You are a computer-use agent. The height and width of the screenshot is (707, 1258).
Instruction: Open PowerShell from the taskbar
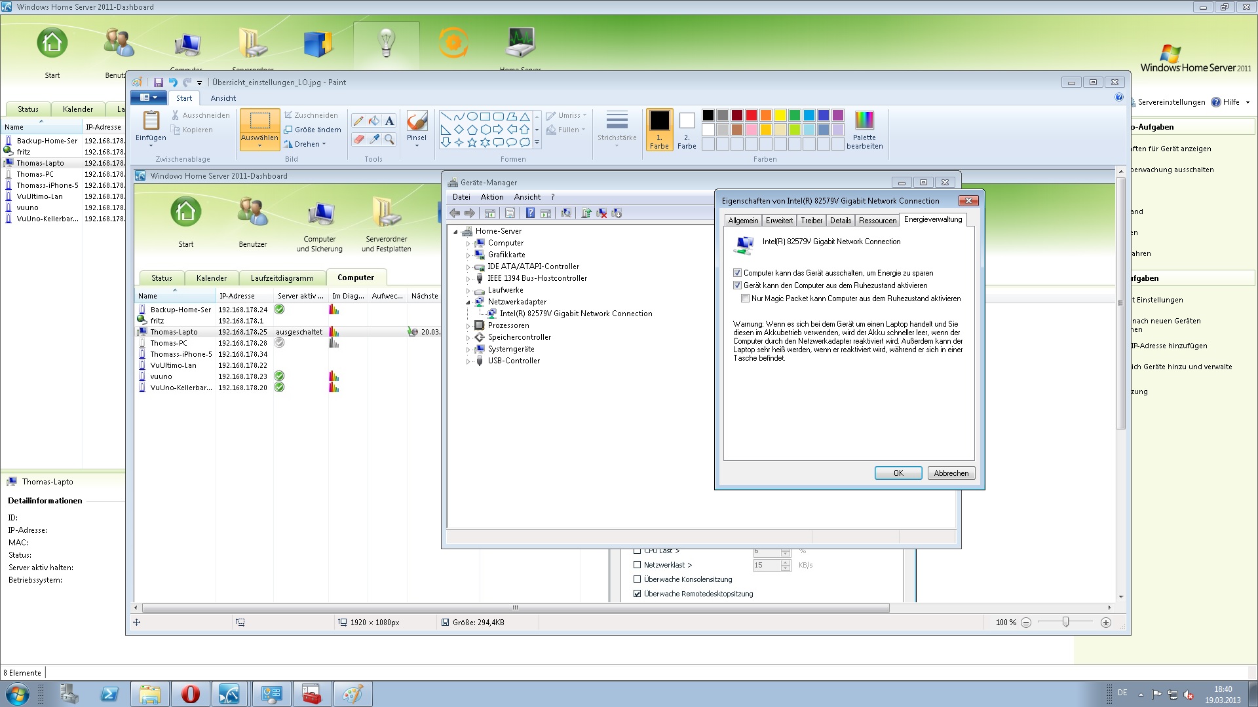109,694
